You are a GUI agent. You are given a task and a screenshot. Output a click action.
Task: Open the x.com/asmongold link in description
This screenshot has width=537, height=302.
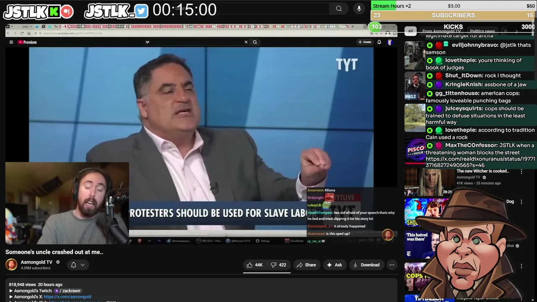pyautogui.click(x=68, y=297)
